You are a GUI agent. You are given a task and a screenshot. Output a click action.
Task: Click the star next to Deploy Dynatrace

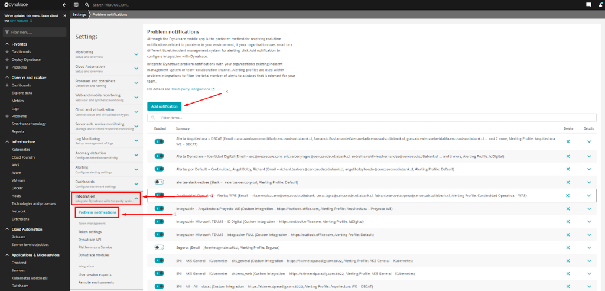[6, 60]
